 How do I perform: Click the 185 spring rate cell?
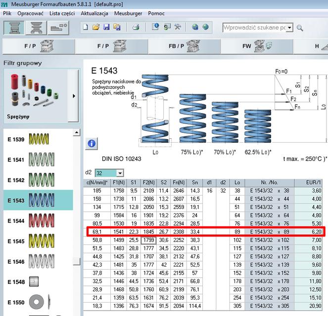(97, 191)
